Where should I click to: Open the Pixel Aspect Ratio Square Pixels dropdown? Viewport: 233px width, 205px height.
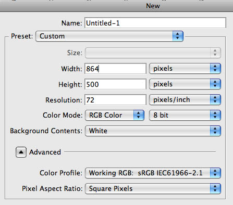pyautogui.click(x=153, y=188)
